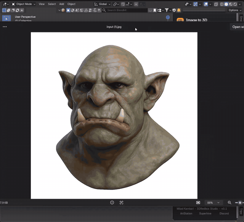Open the Select menu
Screen dimensions: 244x222
coord(52,4)
